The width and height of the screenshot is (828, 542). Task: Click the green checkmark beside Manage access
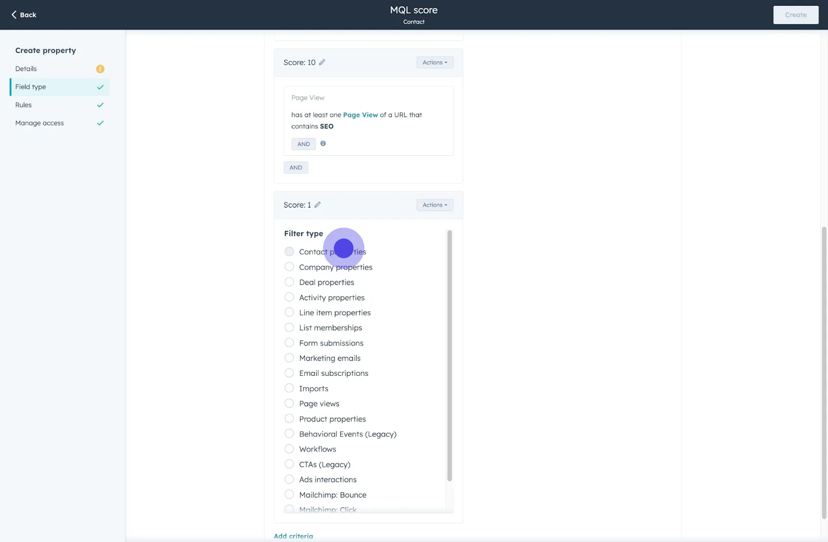click(100, 123)
